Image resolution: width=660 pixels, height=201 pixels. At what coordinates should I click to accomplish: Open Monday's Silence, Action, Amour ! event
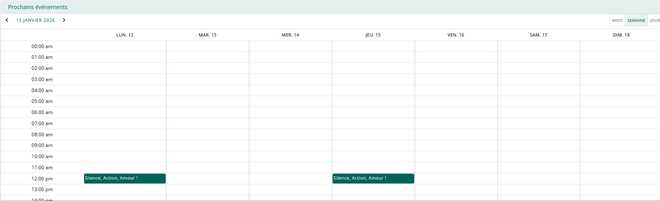point(125,178)
